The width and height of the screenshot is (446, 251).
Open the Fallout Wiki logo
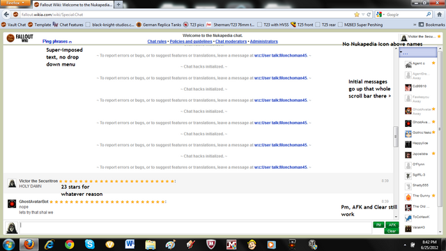tap(20, 38)
